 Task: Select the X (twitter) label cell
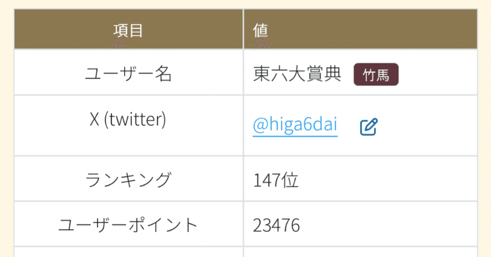point(128,120)
